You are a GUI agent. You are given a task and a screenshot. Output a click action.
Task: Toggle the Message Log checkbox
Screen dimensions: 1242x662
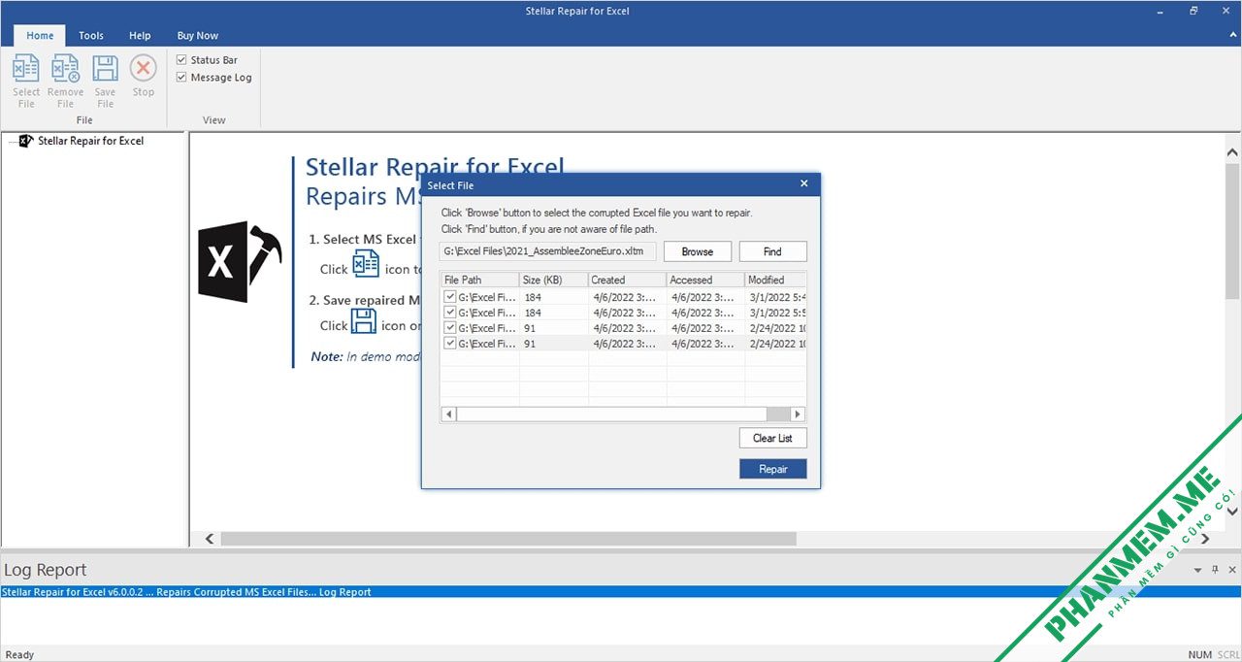point(181,77)
